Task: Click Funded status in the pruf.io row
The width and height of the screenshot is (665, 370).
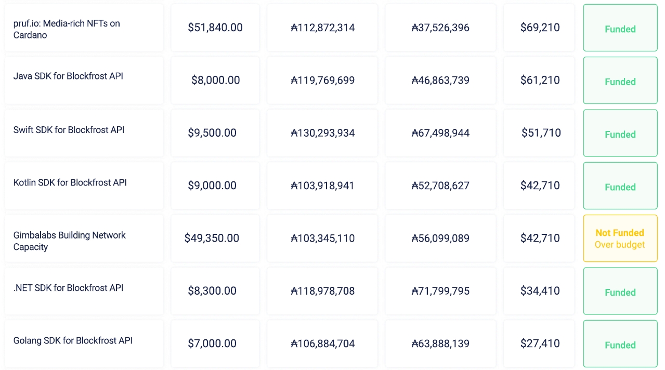Action: click(x=620, y=29)
